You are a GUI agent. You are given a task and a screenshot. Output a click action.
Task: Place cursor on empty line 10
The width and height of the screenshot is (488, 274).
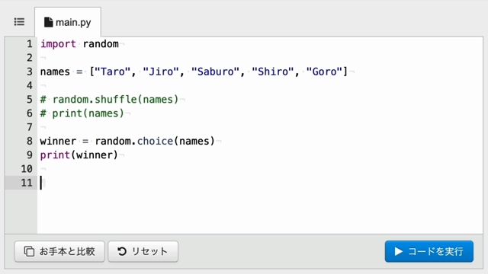click(260, 169)
